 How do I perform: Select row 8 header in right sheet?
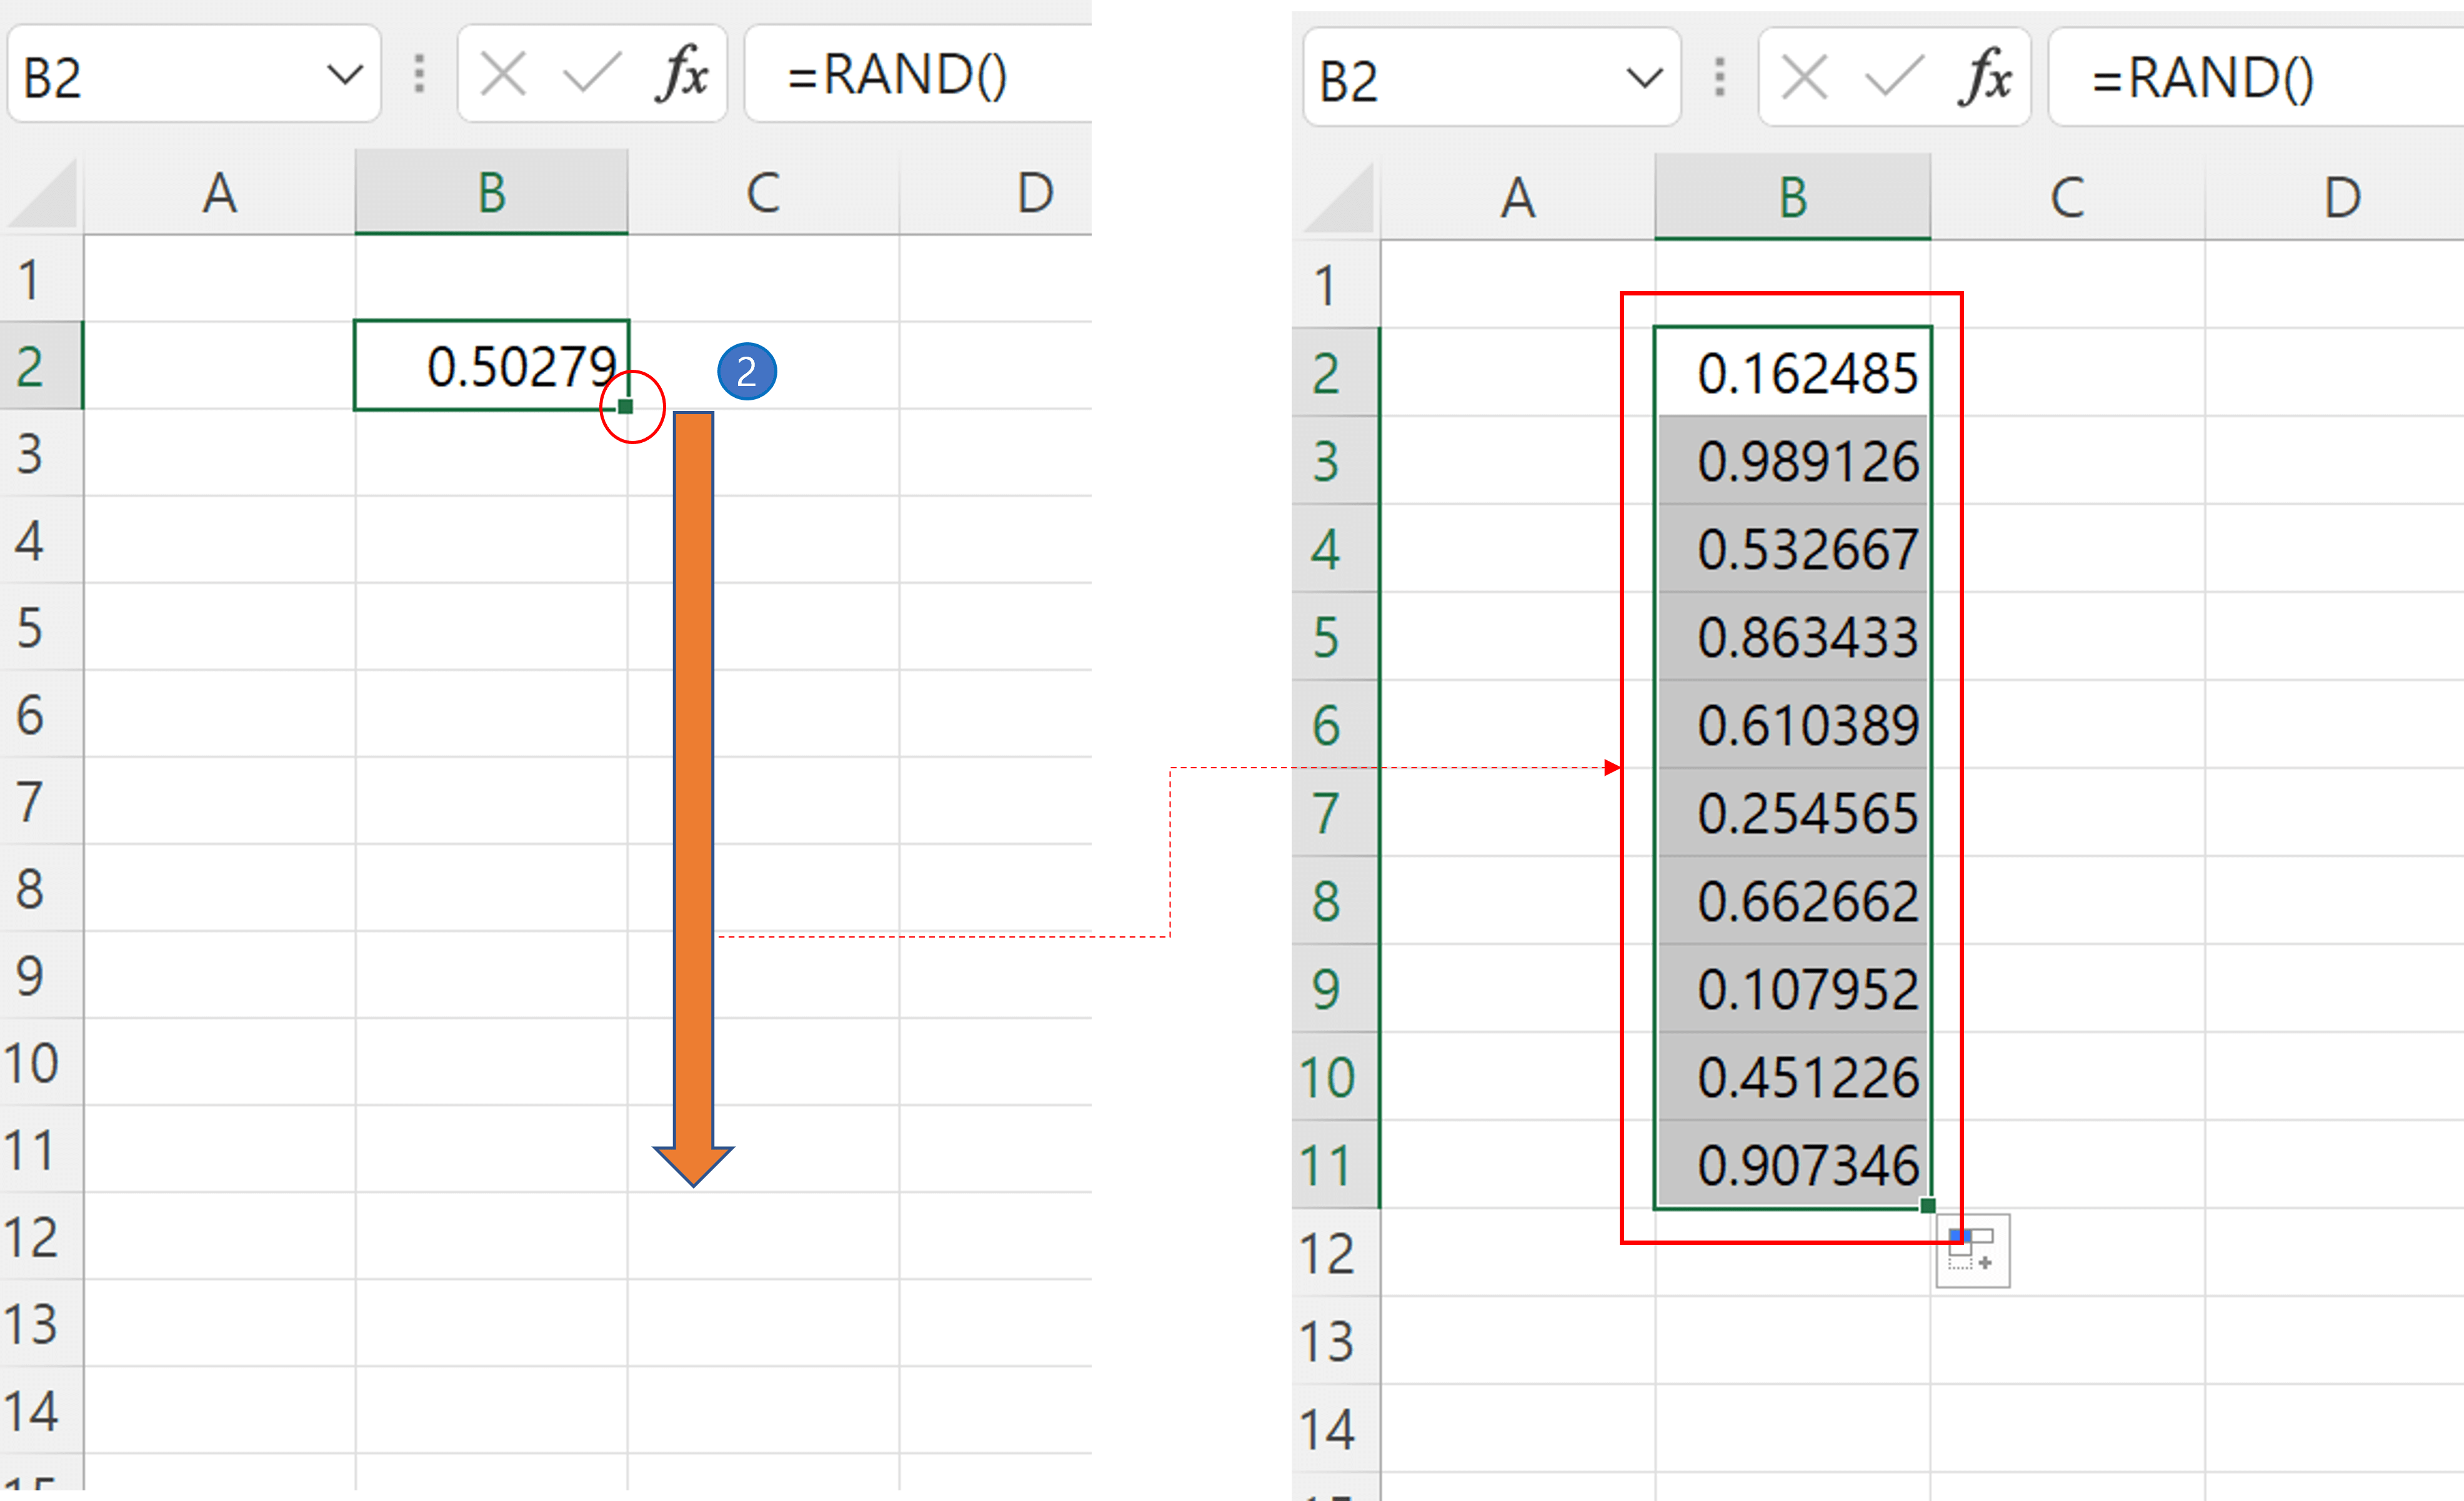(x=1336, y=900)
